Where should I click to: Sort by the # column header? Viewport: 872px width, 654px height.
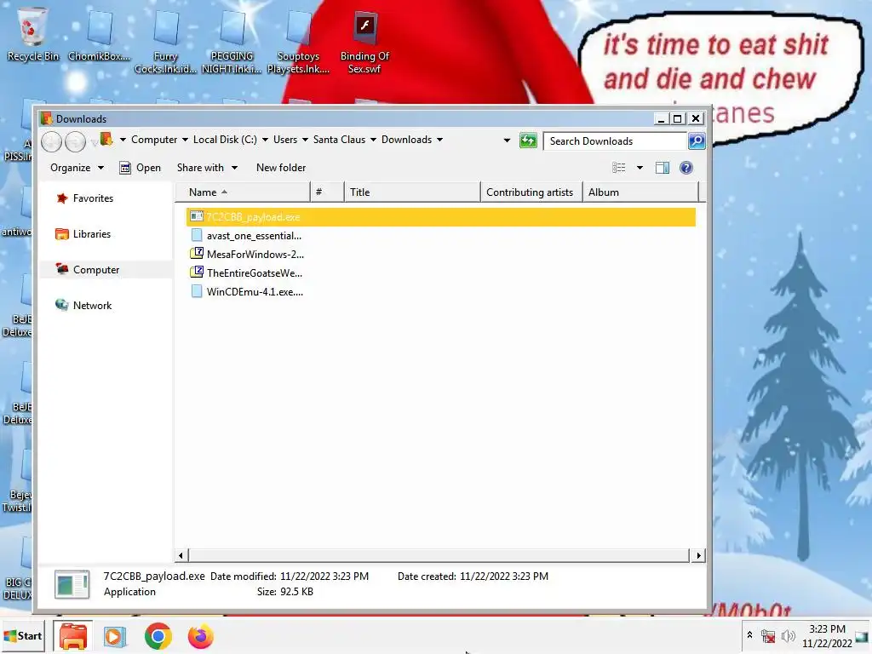tap(328, 192)
